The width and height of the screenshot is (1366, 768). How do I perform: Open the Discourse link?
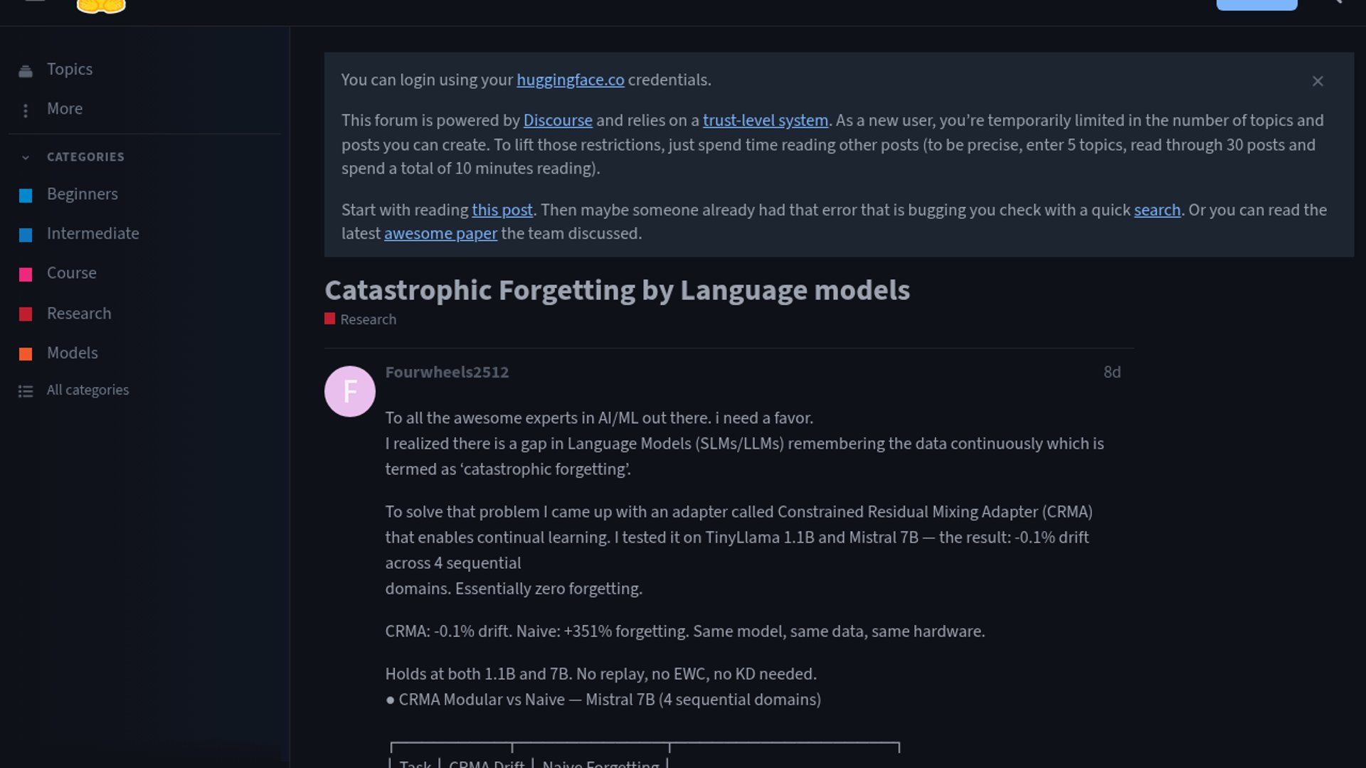click(x=557, y=120)
